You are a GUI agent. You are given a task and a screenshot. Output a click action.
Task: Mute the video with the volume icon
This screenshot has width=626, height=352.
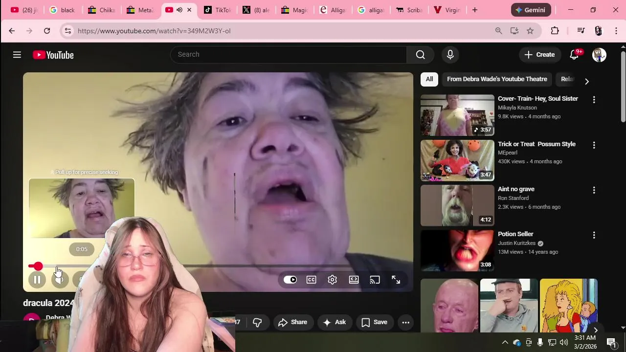[60, 280]
